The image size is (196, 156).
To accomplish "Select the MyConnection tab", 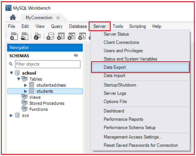I will coord(39,18).
